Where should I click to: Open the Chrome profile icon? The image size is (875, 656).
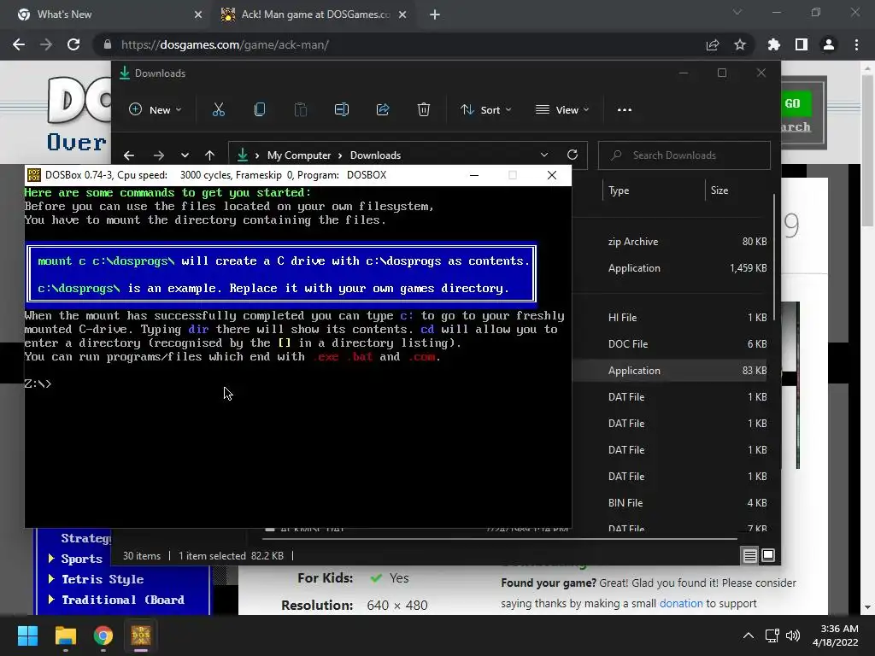tap(829, 44)
